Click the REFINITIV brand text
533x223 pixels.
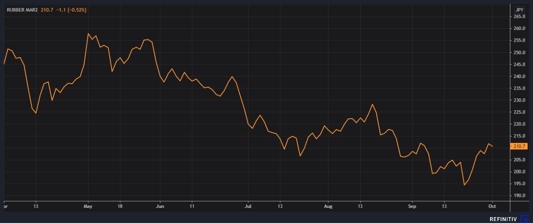504,219
